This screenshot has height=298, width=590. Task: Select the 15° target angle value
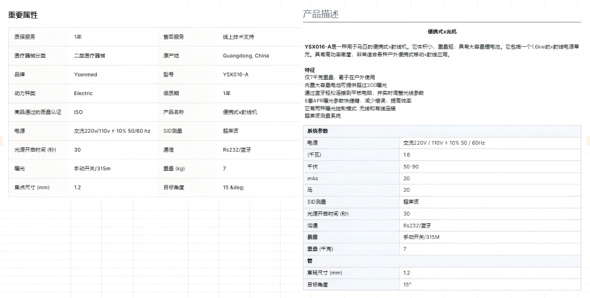[x=407, y=284]
